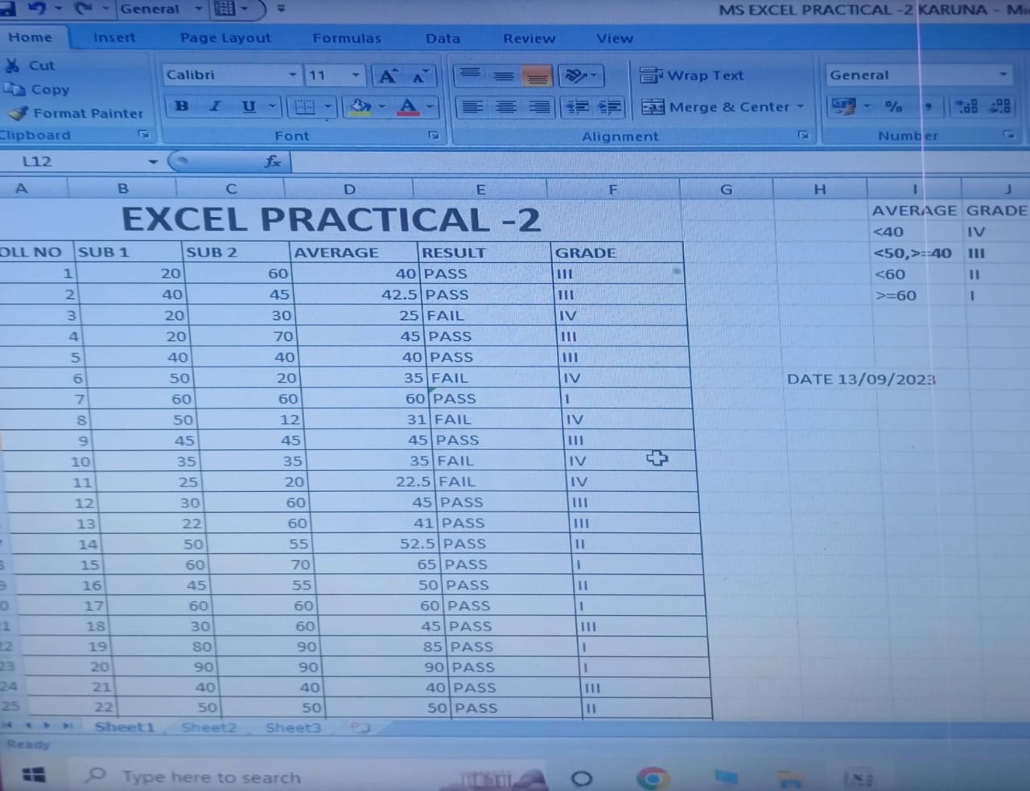1030x791 pixels.
Task: Click the Cut scissors icon
Action: click(x=13, y=65)
